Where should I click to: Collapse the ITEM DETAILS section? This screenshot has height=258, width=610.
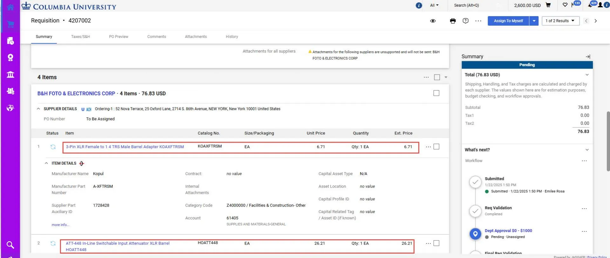pyautogui.click(x=46, y=163)
